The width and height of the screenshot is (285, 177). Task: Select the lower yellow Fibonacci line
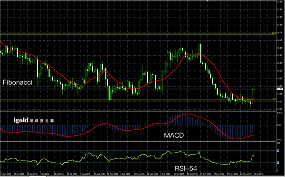(x=138, y=100)
